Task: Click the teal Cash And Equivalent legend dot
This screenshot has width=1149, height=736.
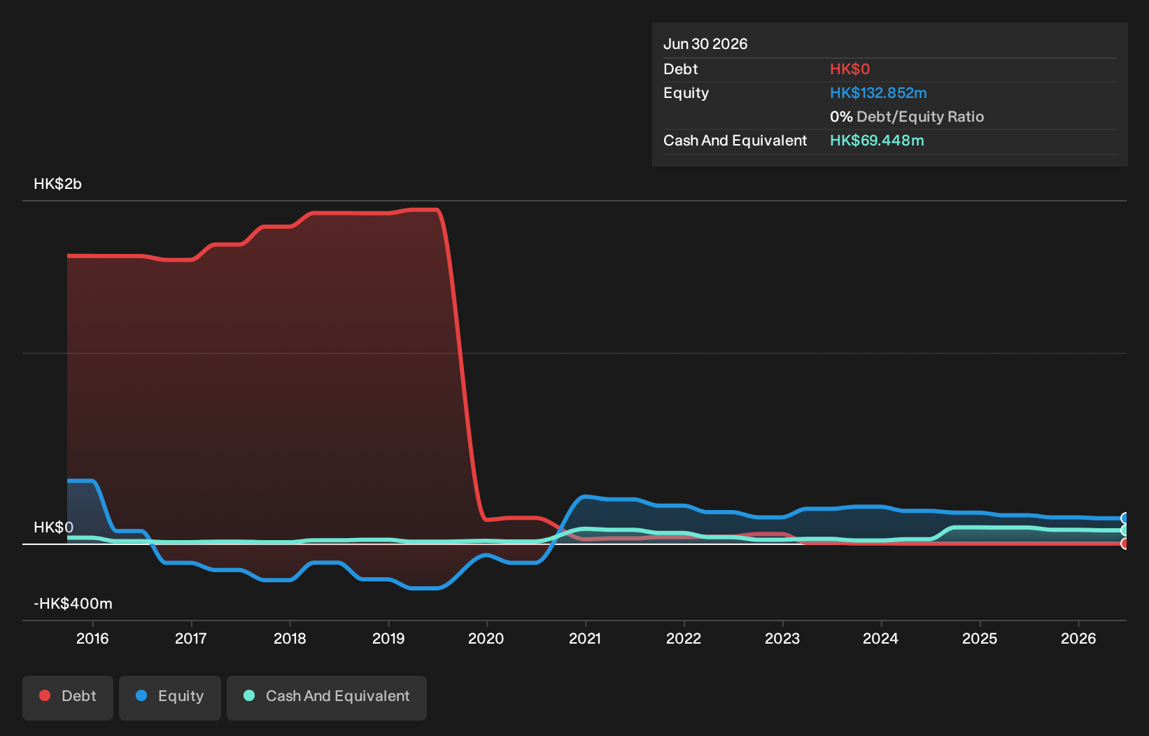Action: (249, 695)
